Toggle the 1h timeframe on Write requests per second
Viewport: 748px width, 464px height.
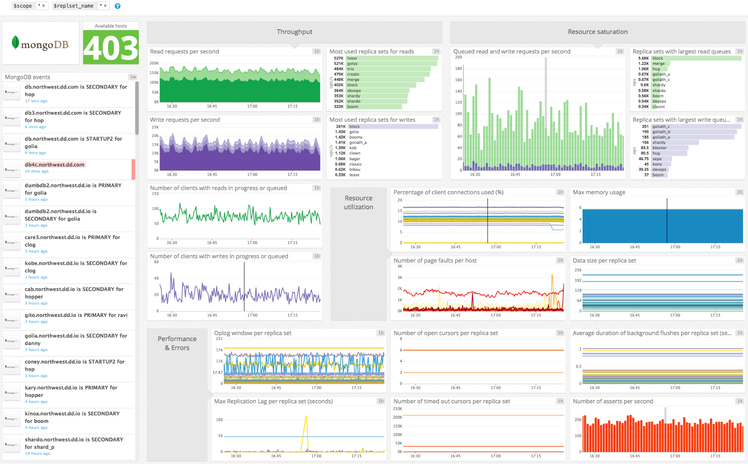point(317,119)
